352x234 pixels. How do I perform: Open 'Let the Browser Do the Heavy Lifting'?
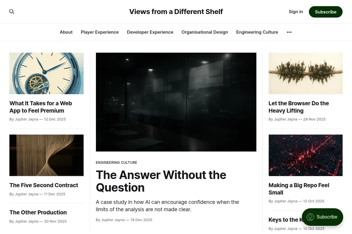click(x=299, y=107)
